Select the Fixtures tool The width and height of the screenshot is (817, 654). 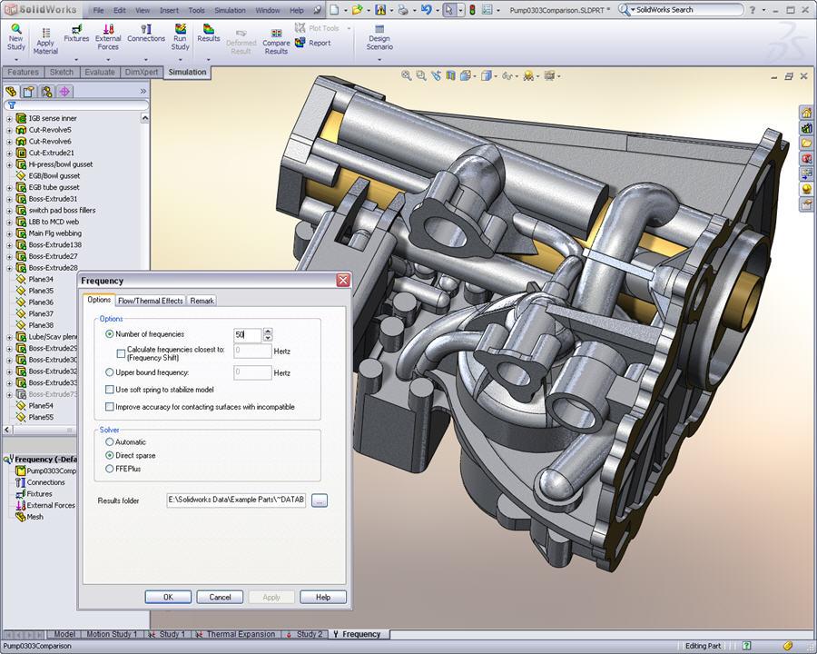(76, 34)
